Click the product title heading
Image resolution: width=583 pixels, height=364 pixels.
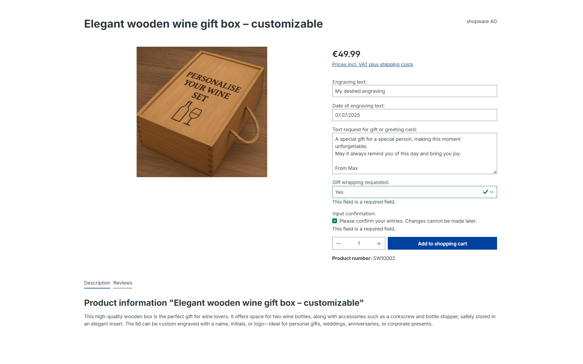coord(203,24)
